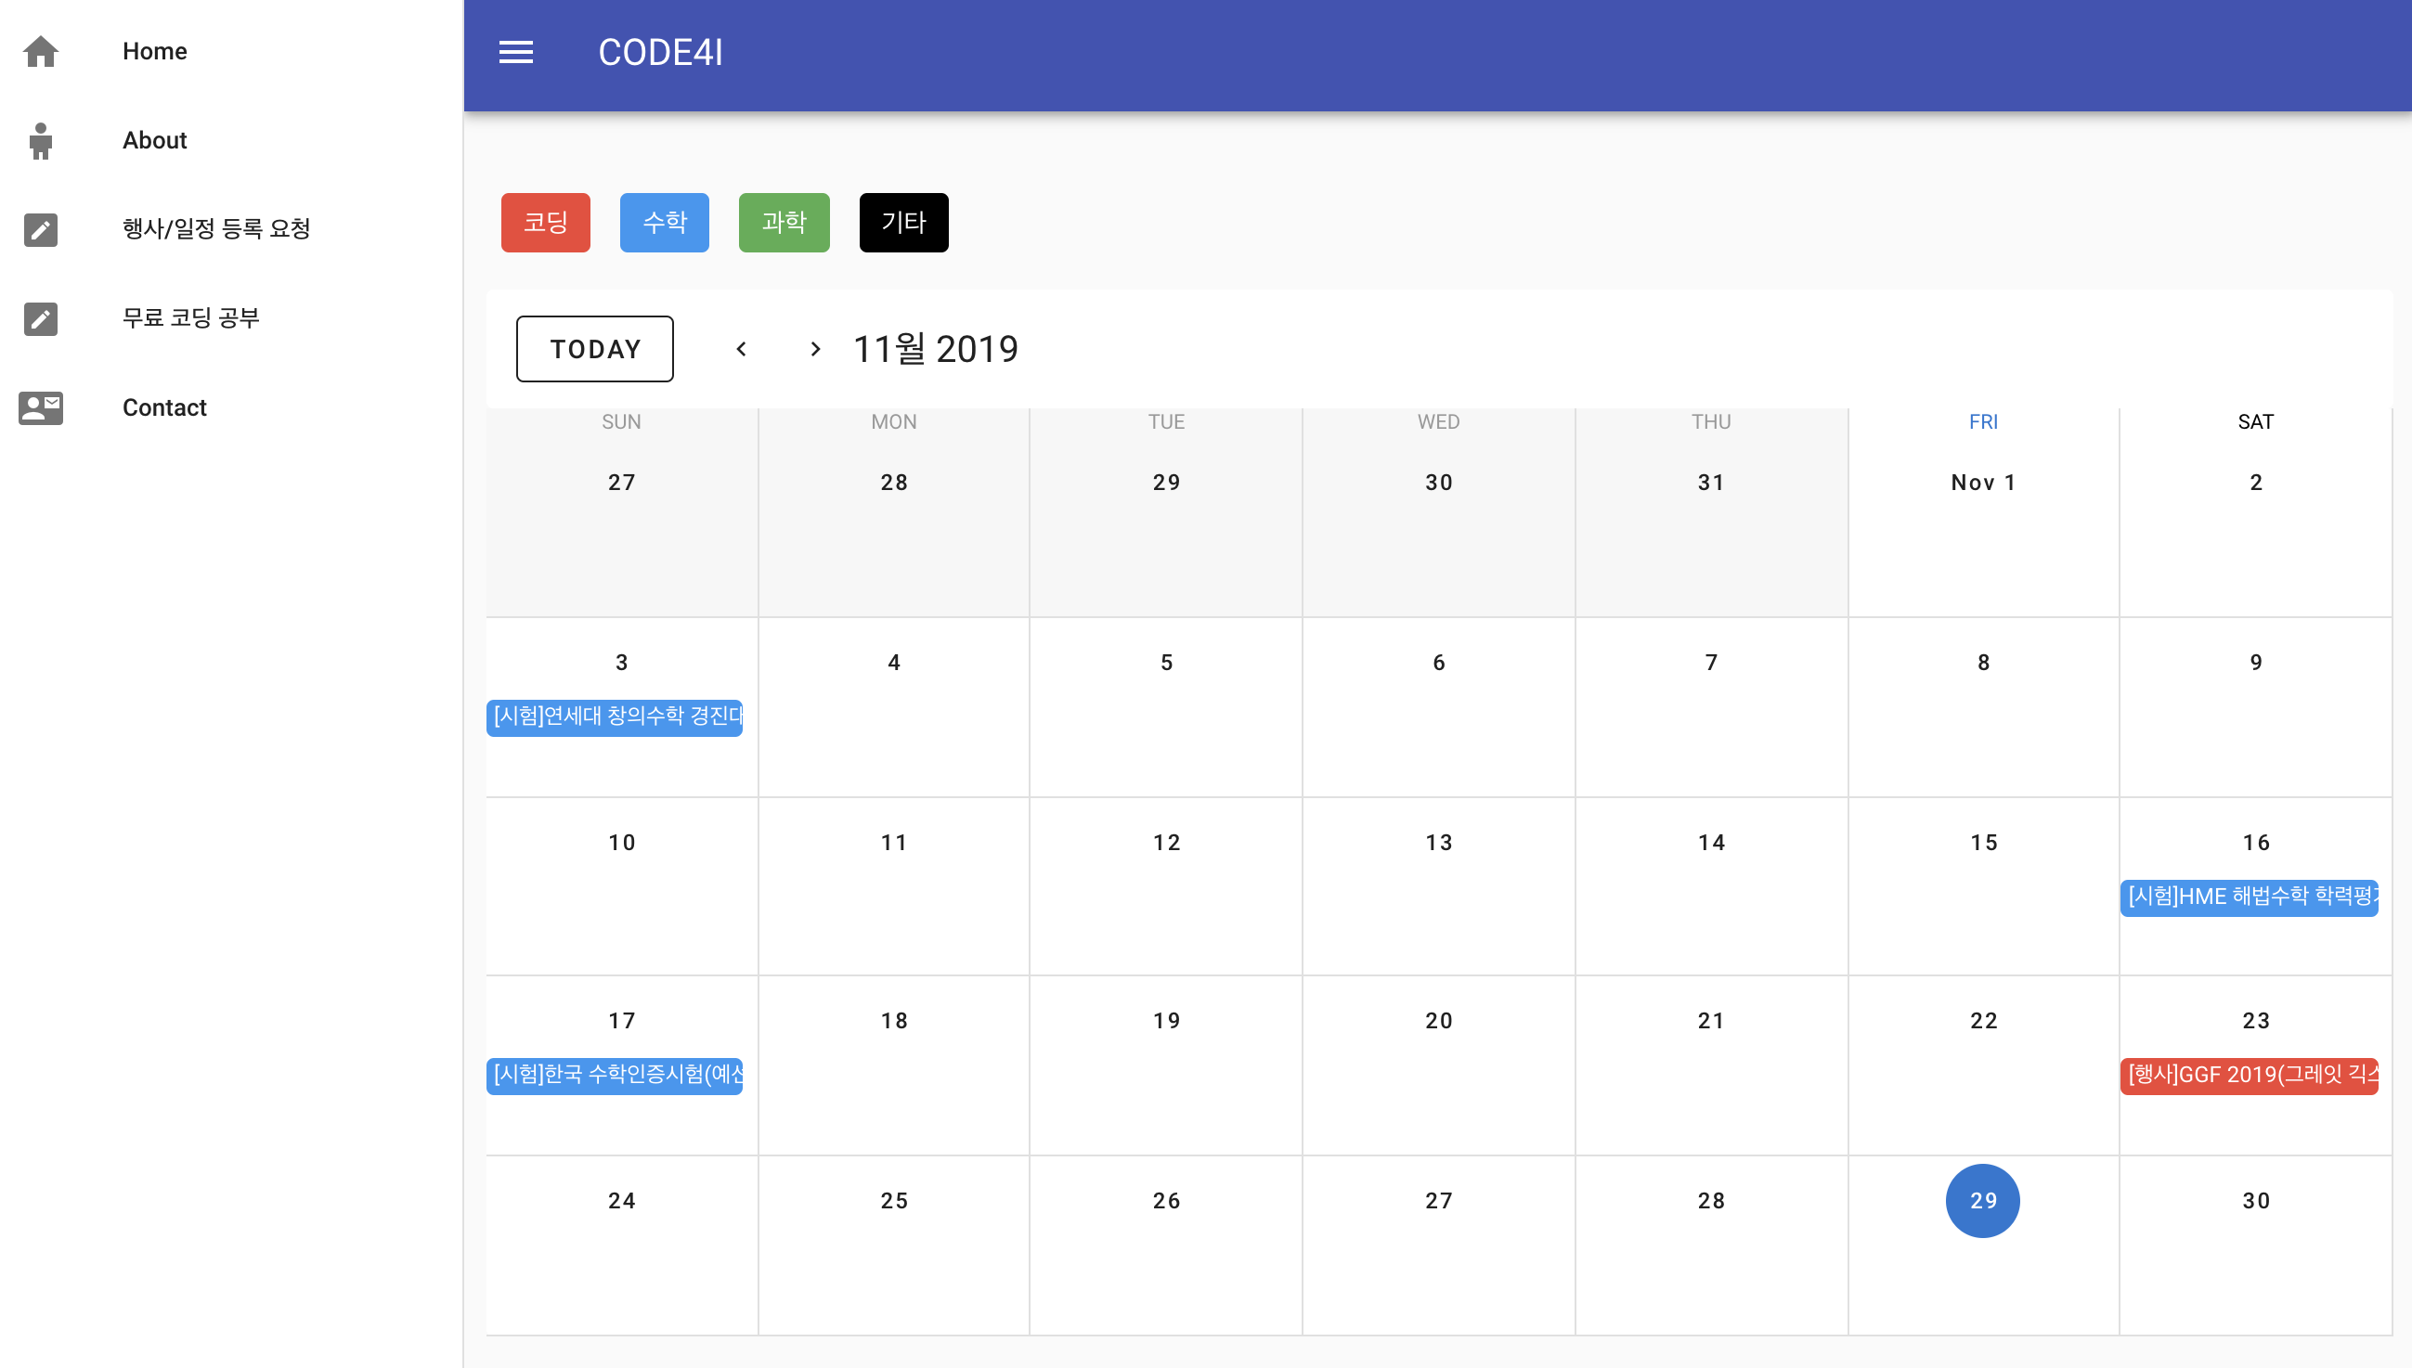The height and width of the screenshot is (1368, 2412).
Task: Click the pencil icon beside 무료 코딩 공부
Action: pyautogui.click(x=41, y=318)
